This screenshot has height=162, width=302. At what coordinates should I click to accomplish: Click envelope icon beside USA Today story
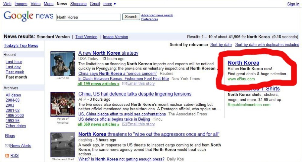coord(125,84)
